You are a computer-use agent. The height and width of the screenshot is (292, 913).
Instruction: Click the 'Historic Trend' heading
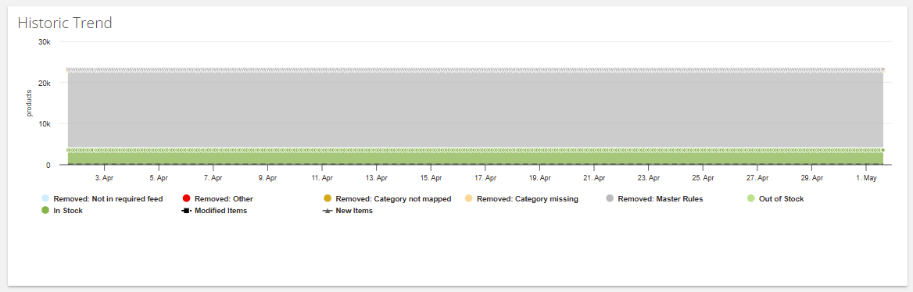pyautogui.click(x=65, y=23)
